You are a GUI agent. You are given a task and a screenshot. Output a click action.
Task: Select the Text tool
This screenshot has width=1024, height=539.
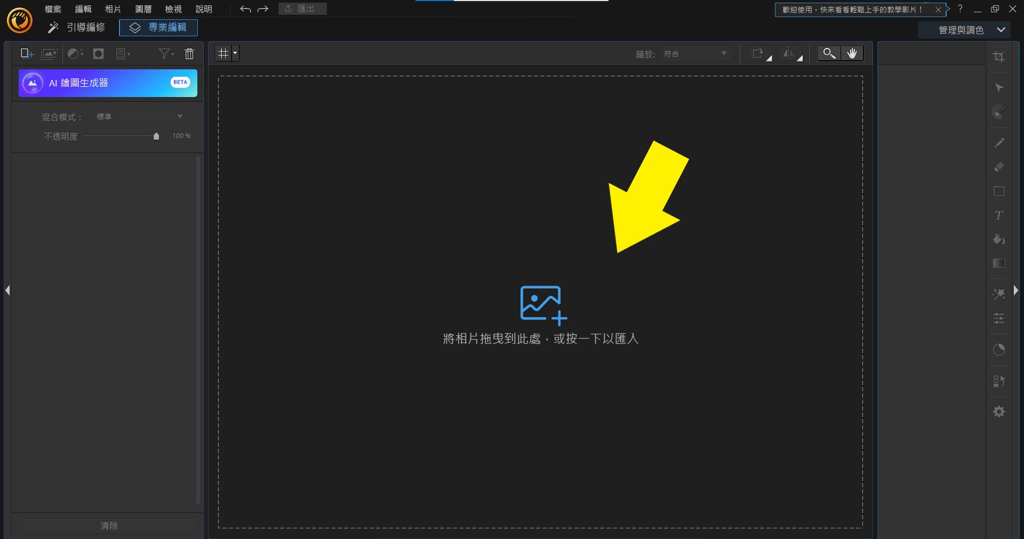pyautogui.click(x=999, y=215)
